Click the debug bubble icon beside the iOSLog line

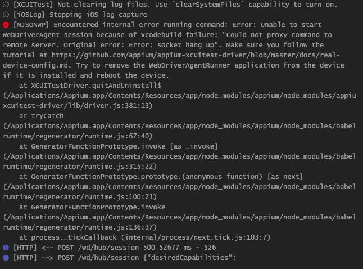[x=6, y=15]
